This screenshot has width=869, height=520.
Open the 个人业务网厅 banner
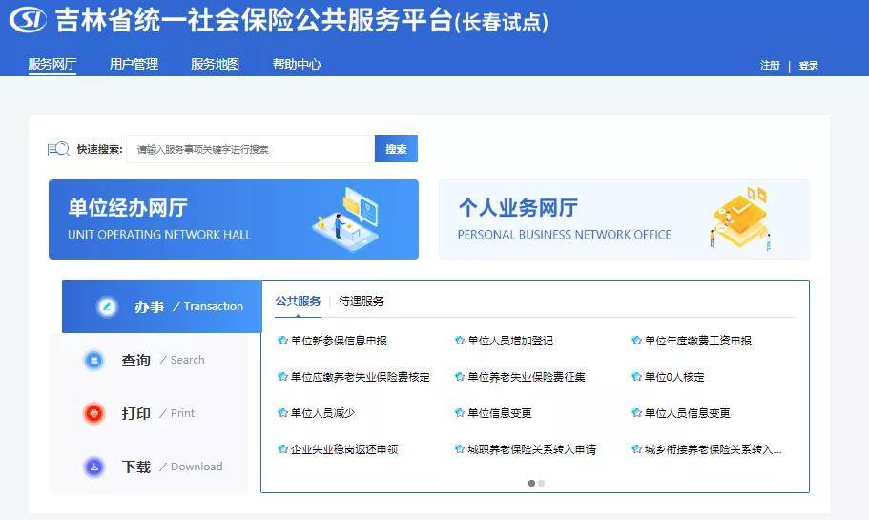[x=624, y=219]
